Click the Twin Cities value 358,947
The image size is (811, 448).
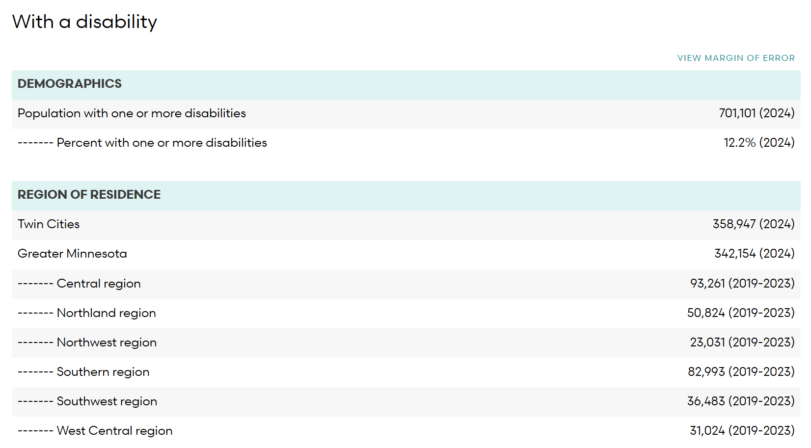coord(754,224)
